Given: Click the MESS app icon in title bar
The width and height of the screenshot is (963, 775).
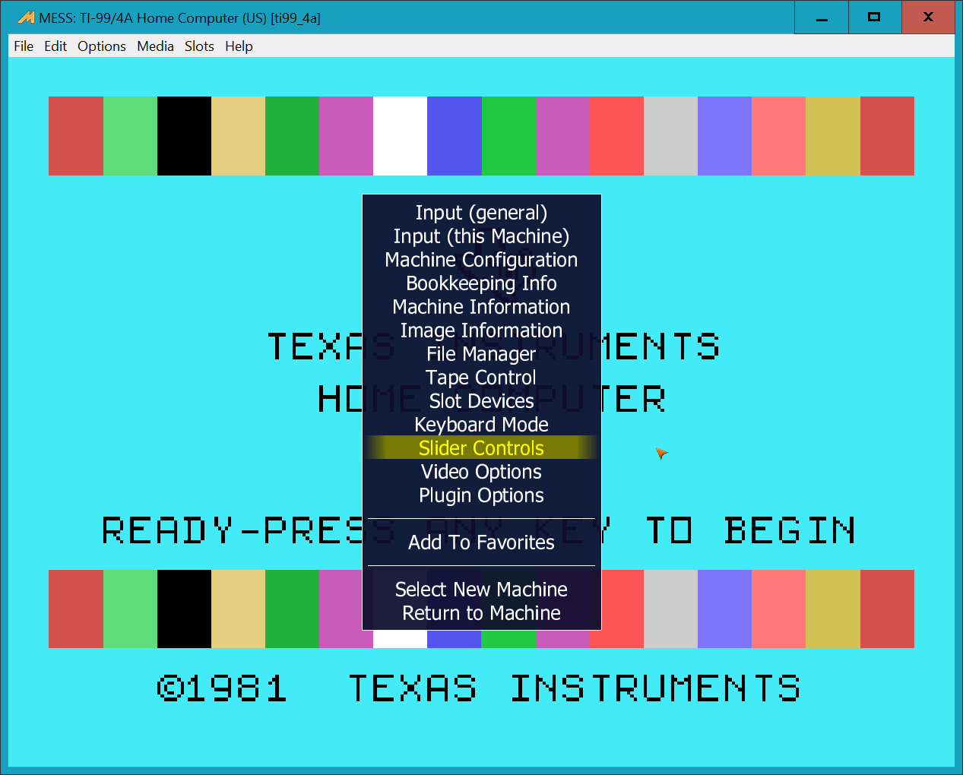Looking at the screenshot, I should click(25, 17).
